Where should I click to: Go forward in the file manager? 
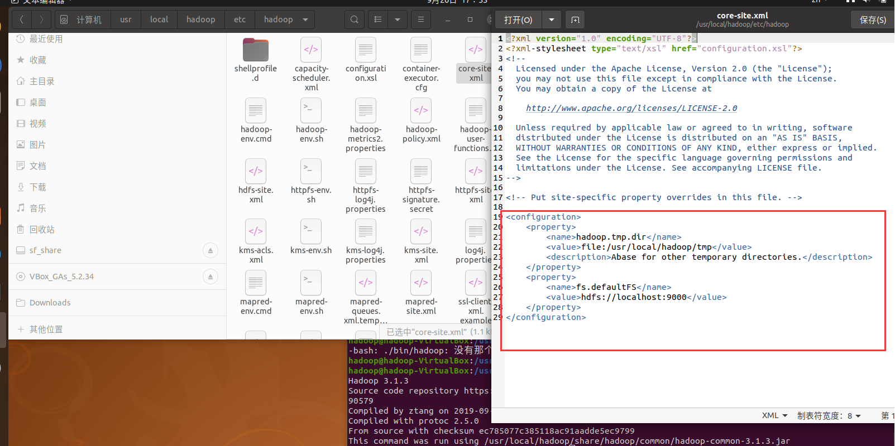click(41, 20)
